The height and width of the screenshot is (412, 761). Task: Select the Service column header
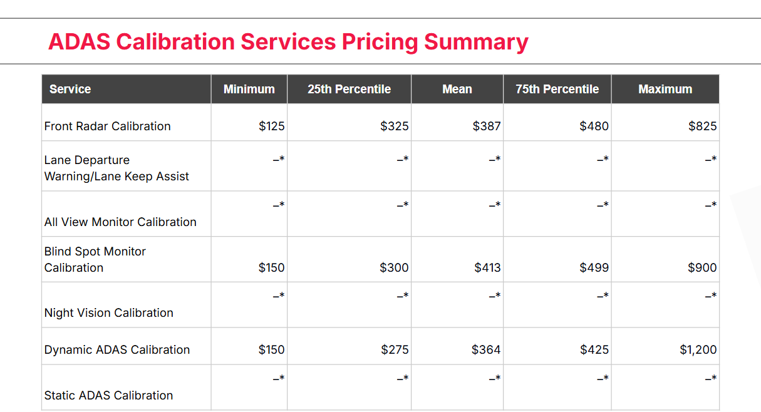(70, 89)
